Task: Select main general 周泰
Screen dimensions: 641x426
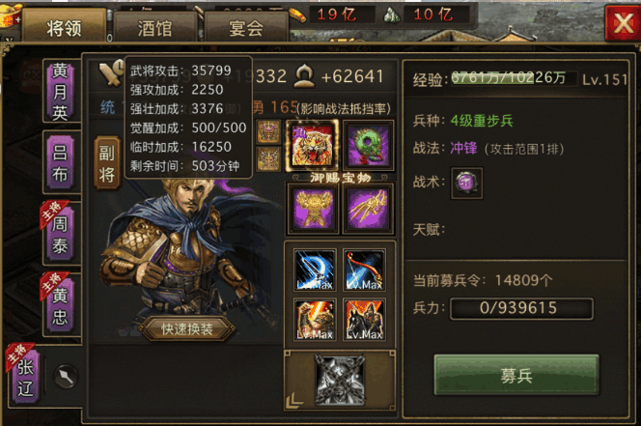Action: 60,234
